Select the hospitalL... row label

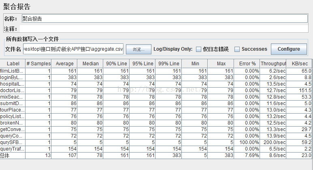(13, 84)
